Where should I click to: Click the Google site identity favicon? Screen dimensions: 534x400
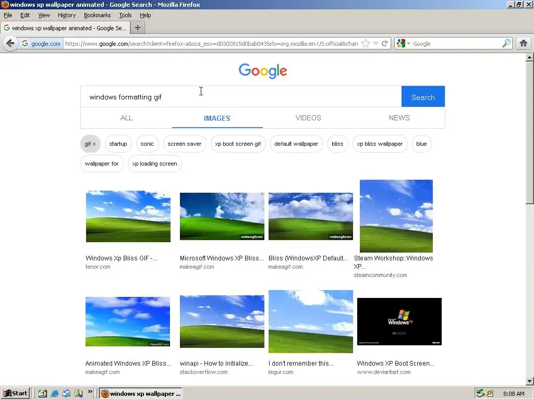pyautogui.click(x=25, y=44)
